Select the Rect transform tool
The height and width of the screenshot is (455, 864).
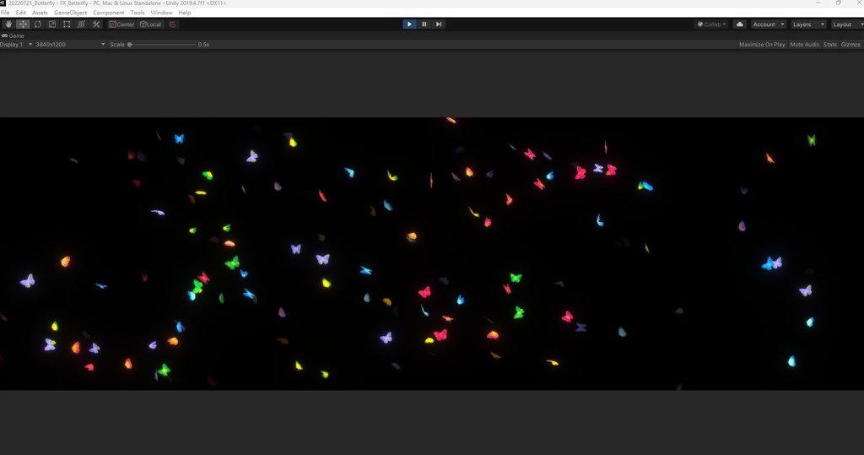[x=67, y=24]
